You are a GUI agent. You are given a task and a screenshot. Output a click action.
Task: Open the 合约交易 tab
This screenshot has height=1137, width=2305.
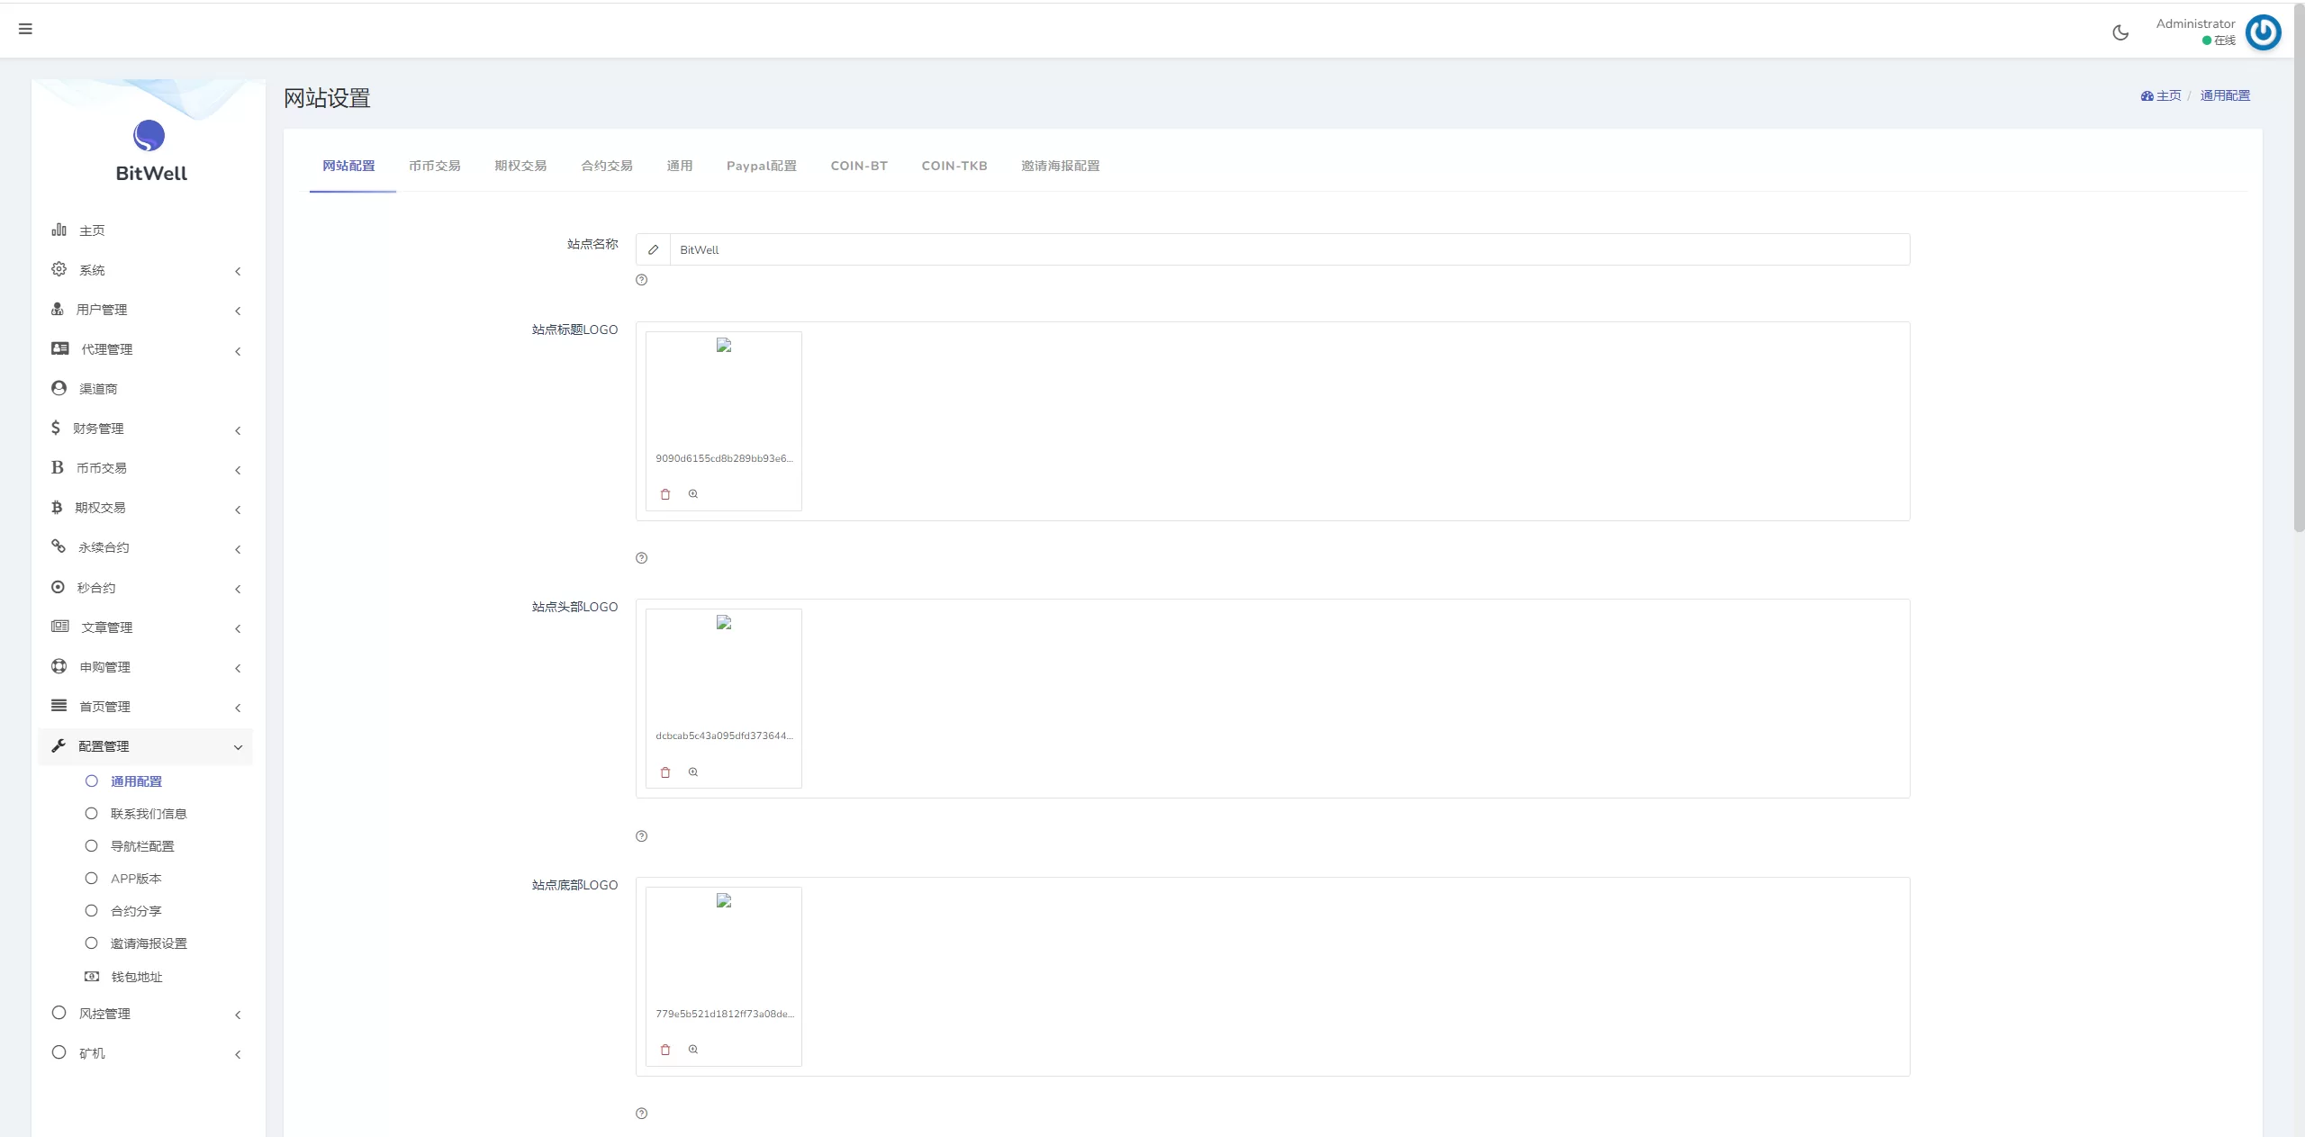coord(607,166)
